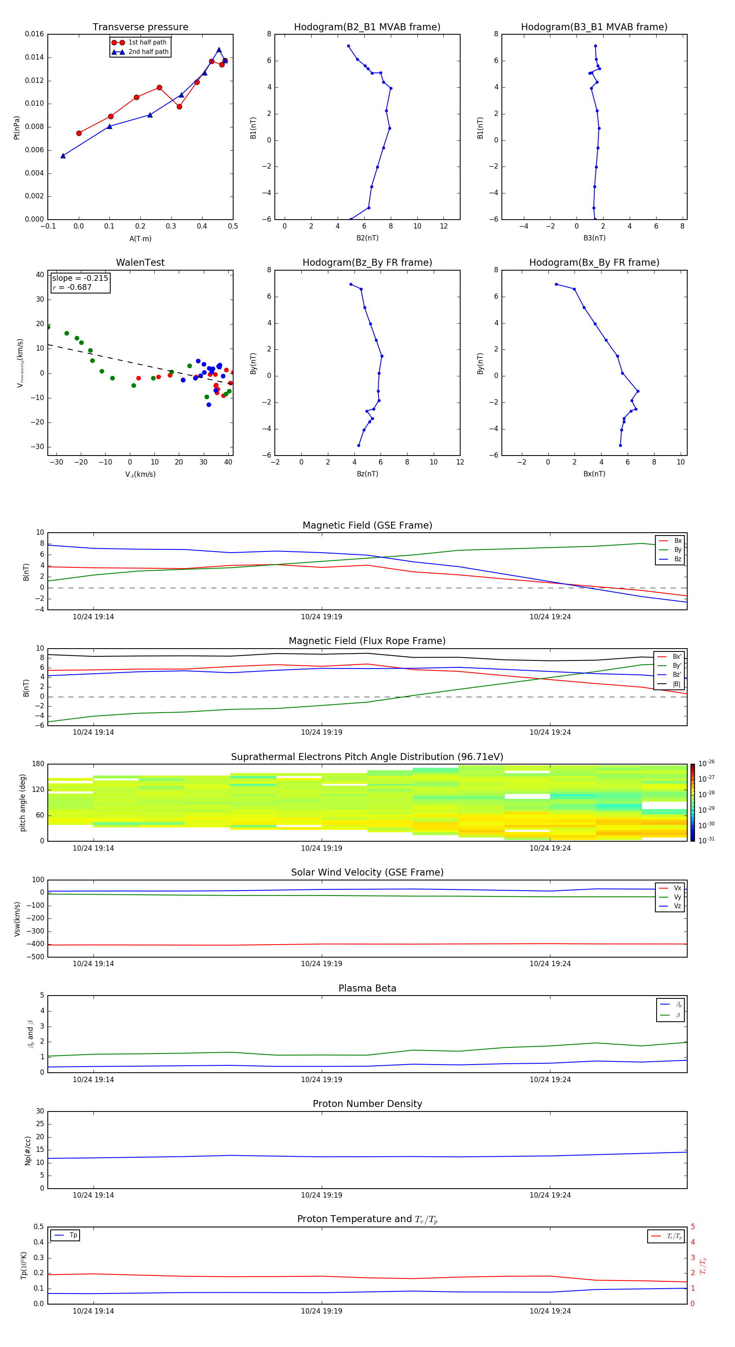Screen dimensions: 735x1347
Task: Click the Tp(10^6K) axis label
Action: click(x=24, y=1265)
